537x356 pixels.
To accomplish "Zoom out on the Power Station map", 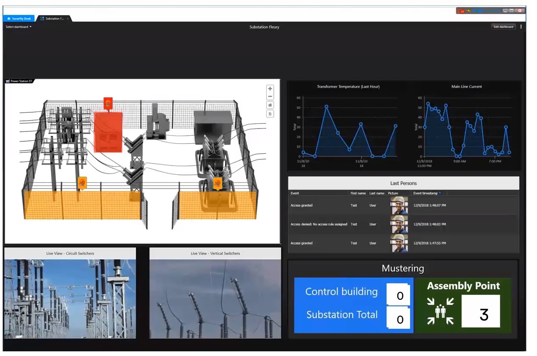I will coord(270,97).
